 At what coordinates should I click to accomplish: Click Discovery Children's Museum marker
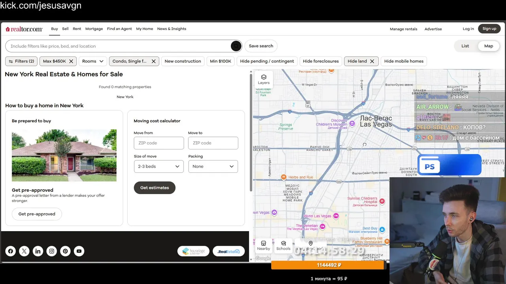[352, 124]
